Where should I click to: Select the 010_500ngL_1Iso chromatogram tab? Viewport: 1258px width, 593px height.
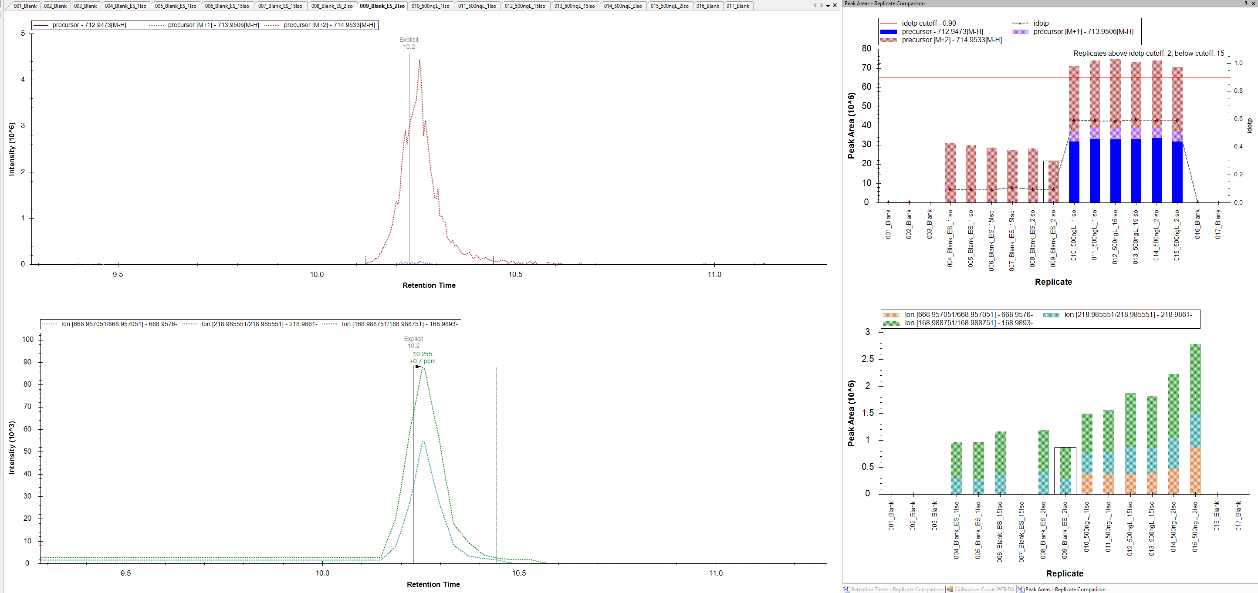[430, 6]
